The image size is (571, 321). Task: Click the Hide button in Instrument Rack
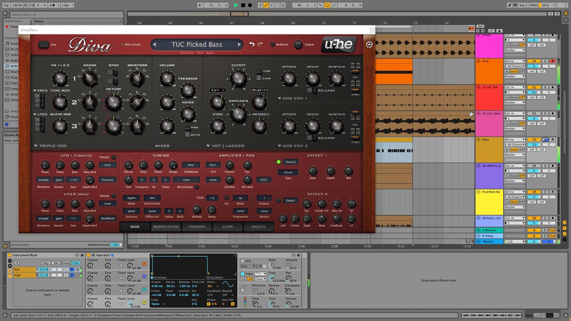click(76, 263)
